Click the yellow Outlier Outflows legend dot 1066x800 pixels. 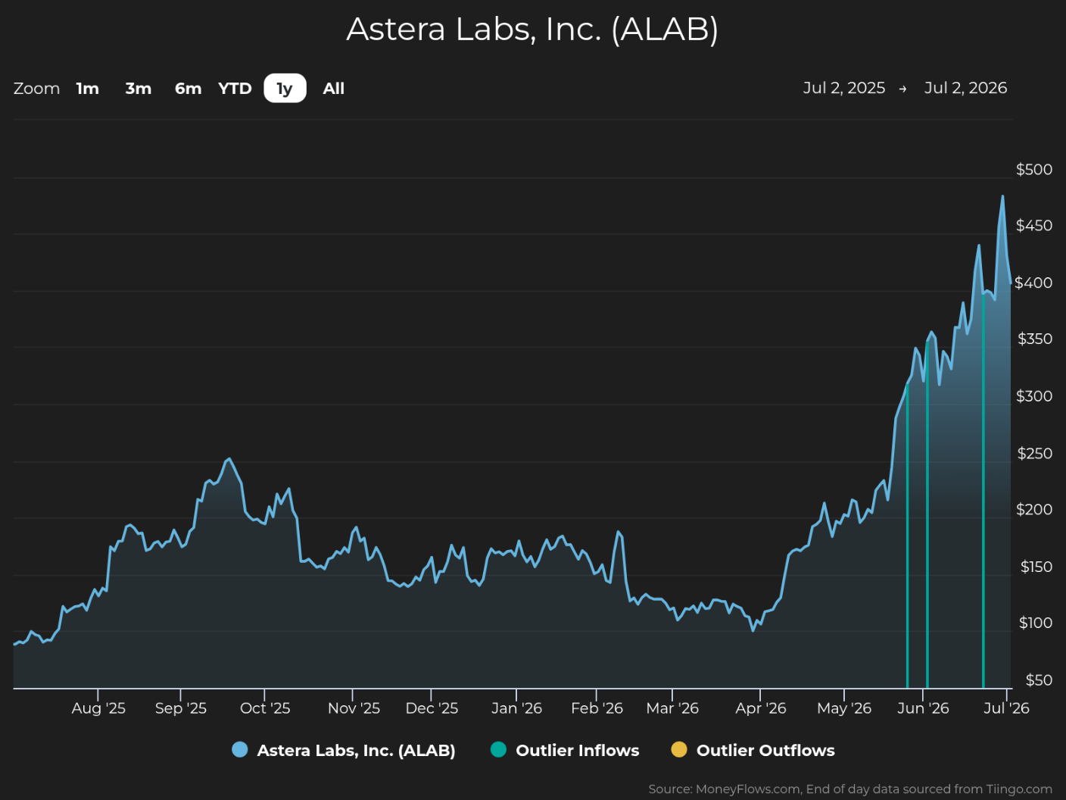coord(679,749)
